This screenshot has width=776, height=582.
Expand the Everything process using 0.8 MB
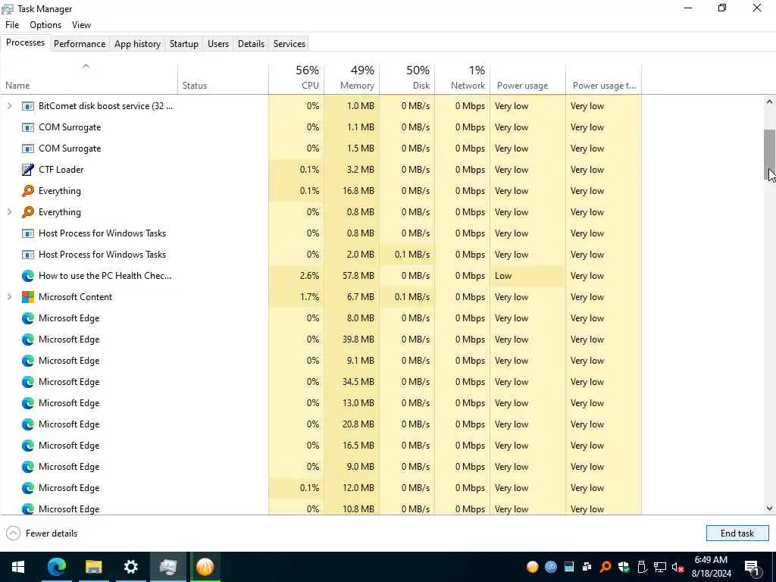tap(9, 212)
